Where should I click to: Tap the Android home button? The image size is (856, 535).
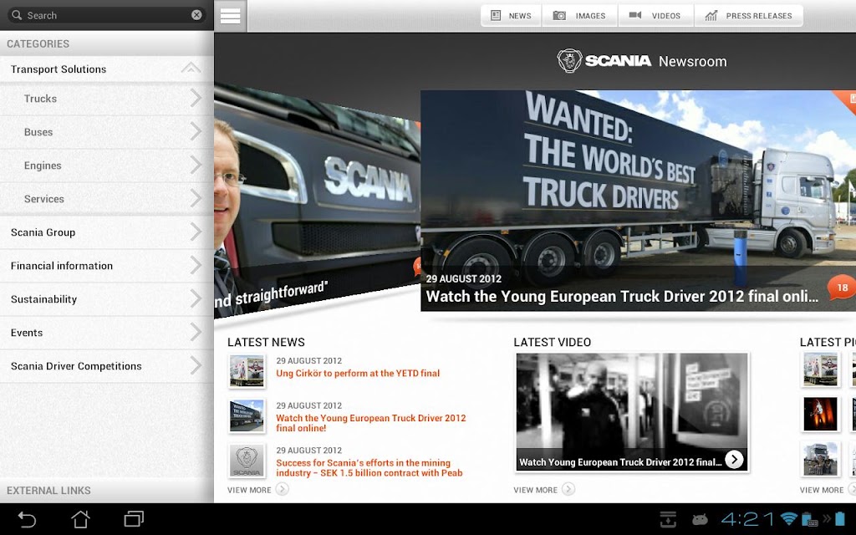pyautogui.click(x=80, y=519)
